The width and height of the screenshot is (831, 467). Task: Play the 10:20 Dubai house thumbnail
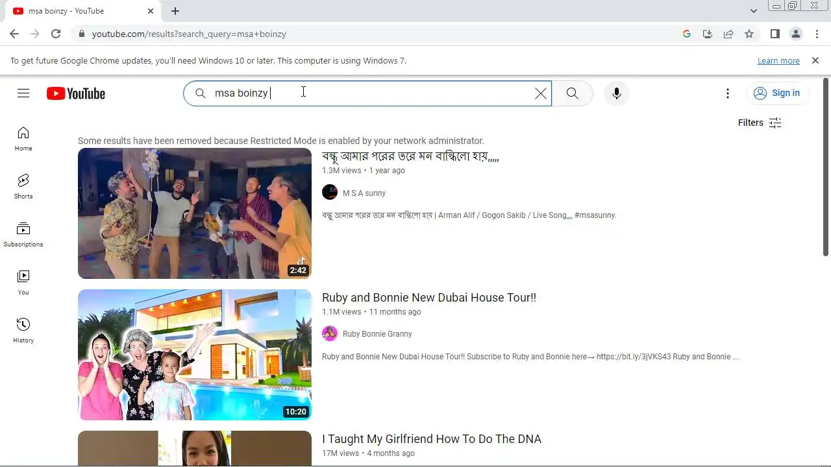(x=195, y=355)
